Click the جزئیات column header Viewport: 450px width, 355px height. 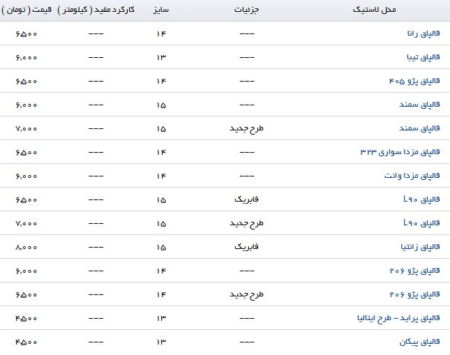pyautogui.click(x=246, y=10)
